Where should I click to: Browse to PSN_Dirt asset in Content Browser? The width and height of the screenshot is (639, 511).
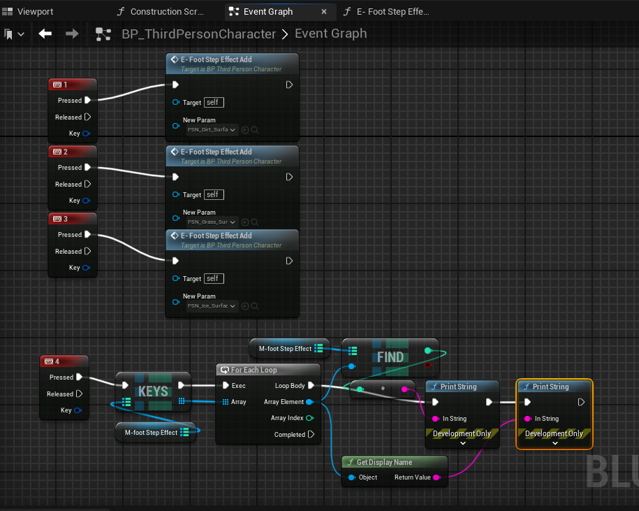(x=255, y=130)
